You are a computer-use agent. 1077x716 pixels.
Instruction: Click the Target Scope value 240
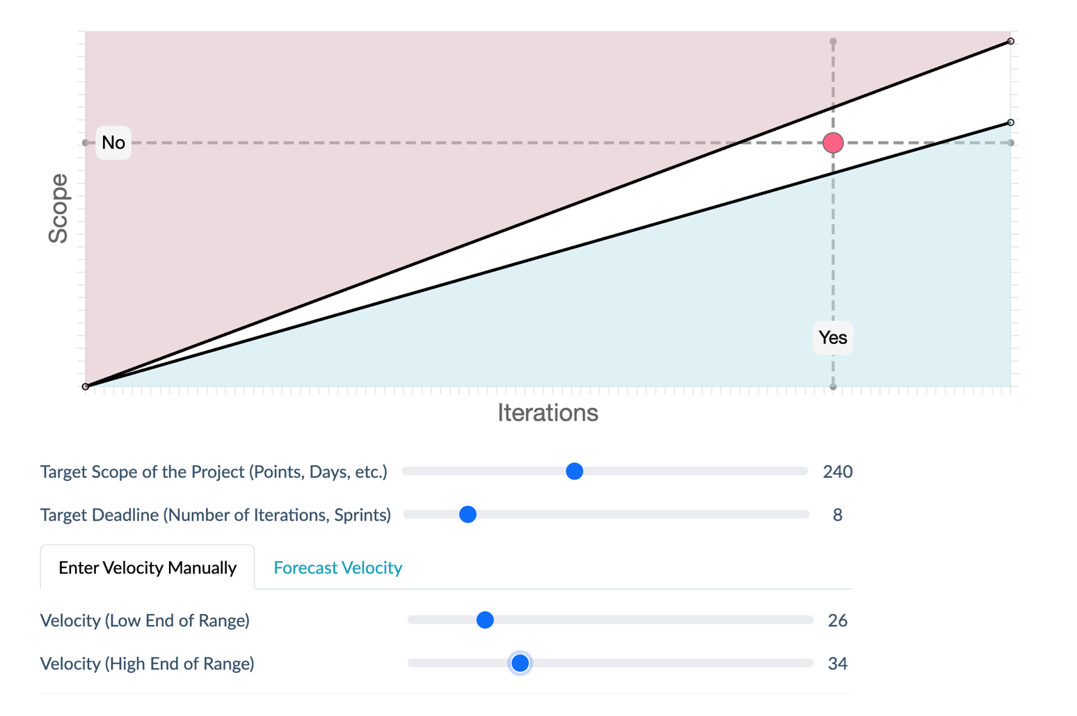(837, 472)
